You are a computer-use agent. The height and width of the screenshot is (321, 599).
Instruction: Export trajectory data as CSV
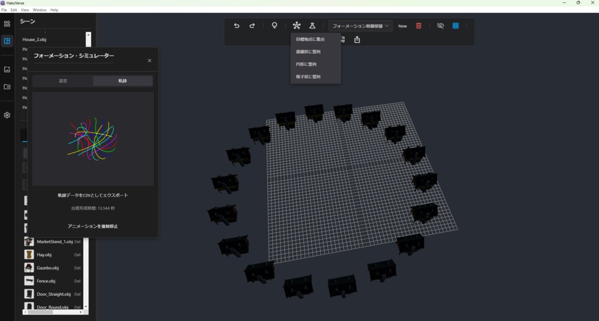(93, 195)
